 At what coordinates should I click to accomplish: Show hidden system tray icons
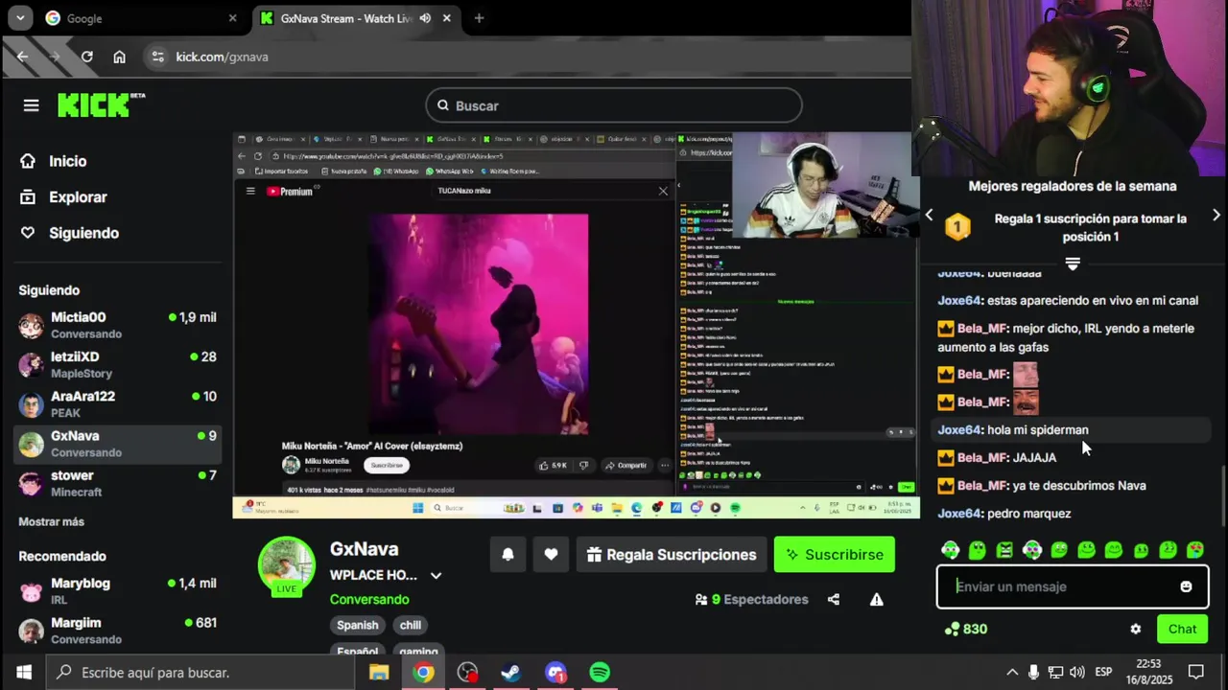1011,672
